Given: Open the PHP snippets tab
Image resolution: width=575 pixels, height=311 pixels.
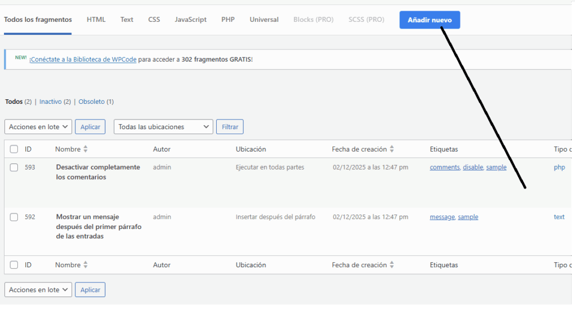Looking at the screenshot, I should (x=228, y=20).
